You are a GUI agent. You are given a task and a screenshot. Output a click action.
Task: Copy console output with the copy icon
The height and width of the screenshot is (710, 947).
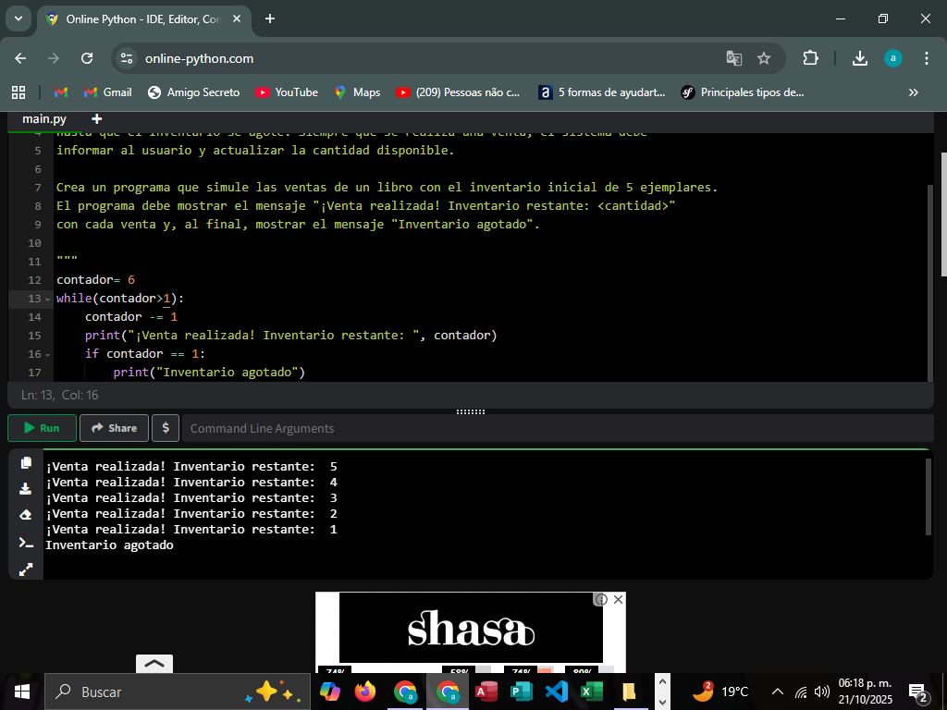point(26,463)
